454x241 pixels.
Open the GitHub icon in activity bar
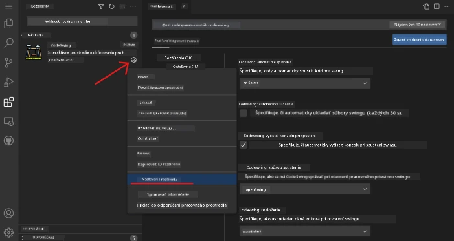coord(8,141)
